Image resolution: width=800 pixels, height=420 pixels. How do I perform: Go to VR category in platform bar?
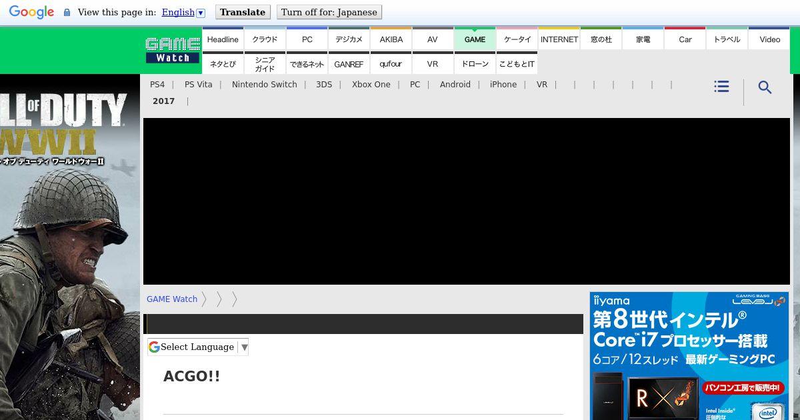coord(542,85)
